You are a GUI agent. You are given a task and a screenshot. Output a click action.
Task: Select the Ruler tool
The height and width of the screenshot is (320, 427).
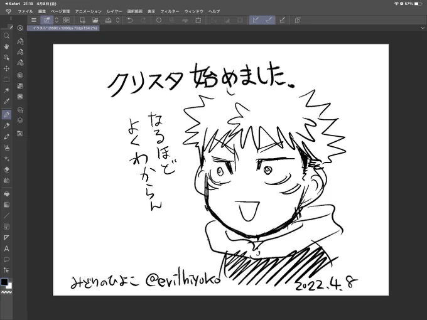coord(6,237)
